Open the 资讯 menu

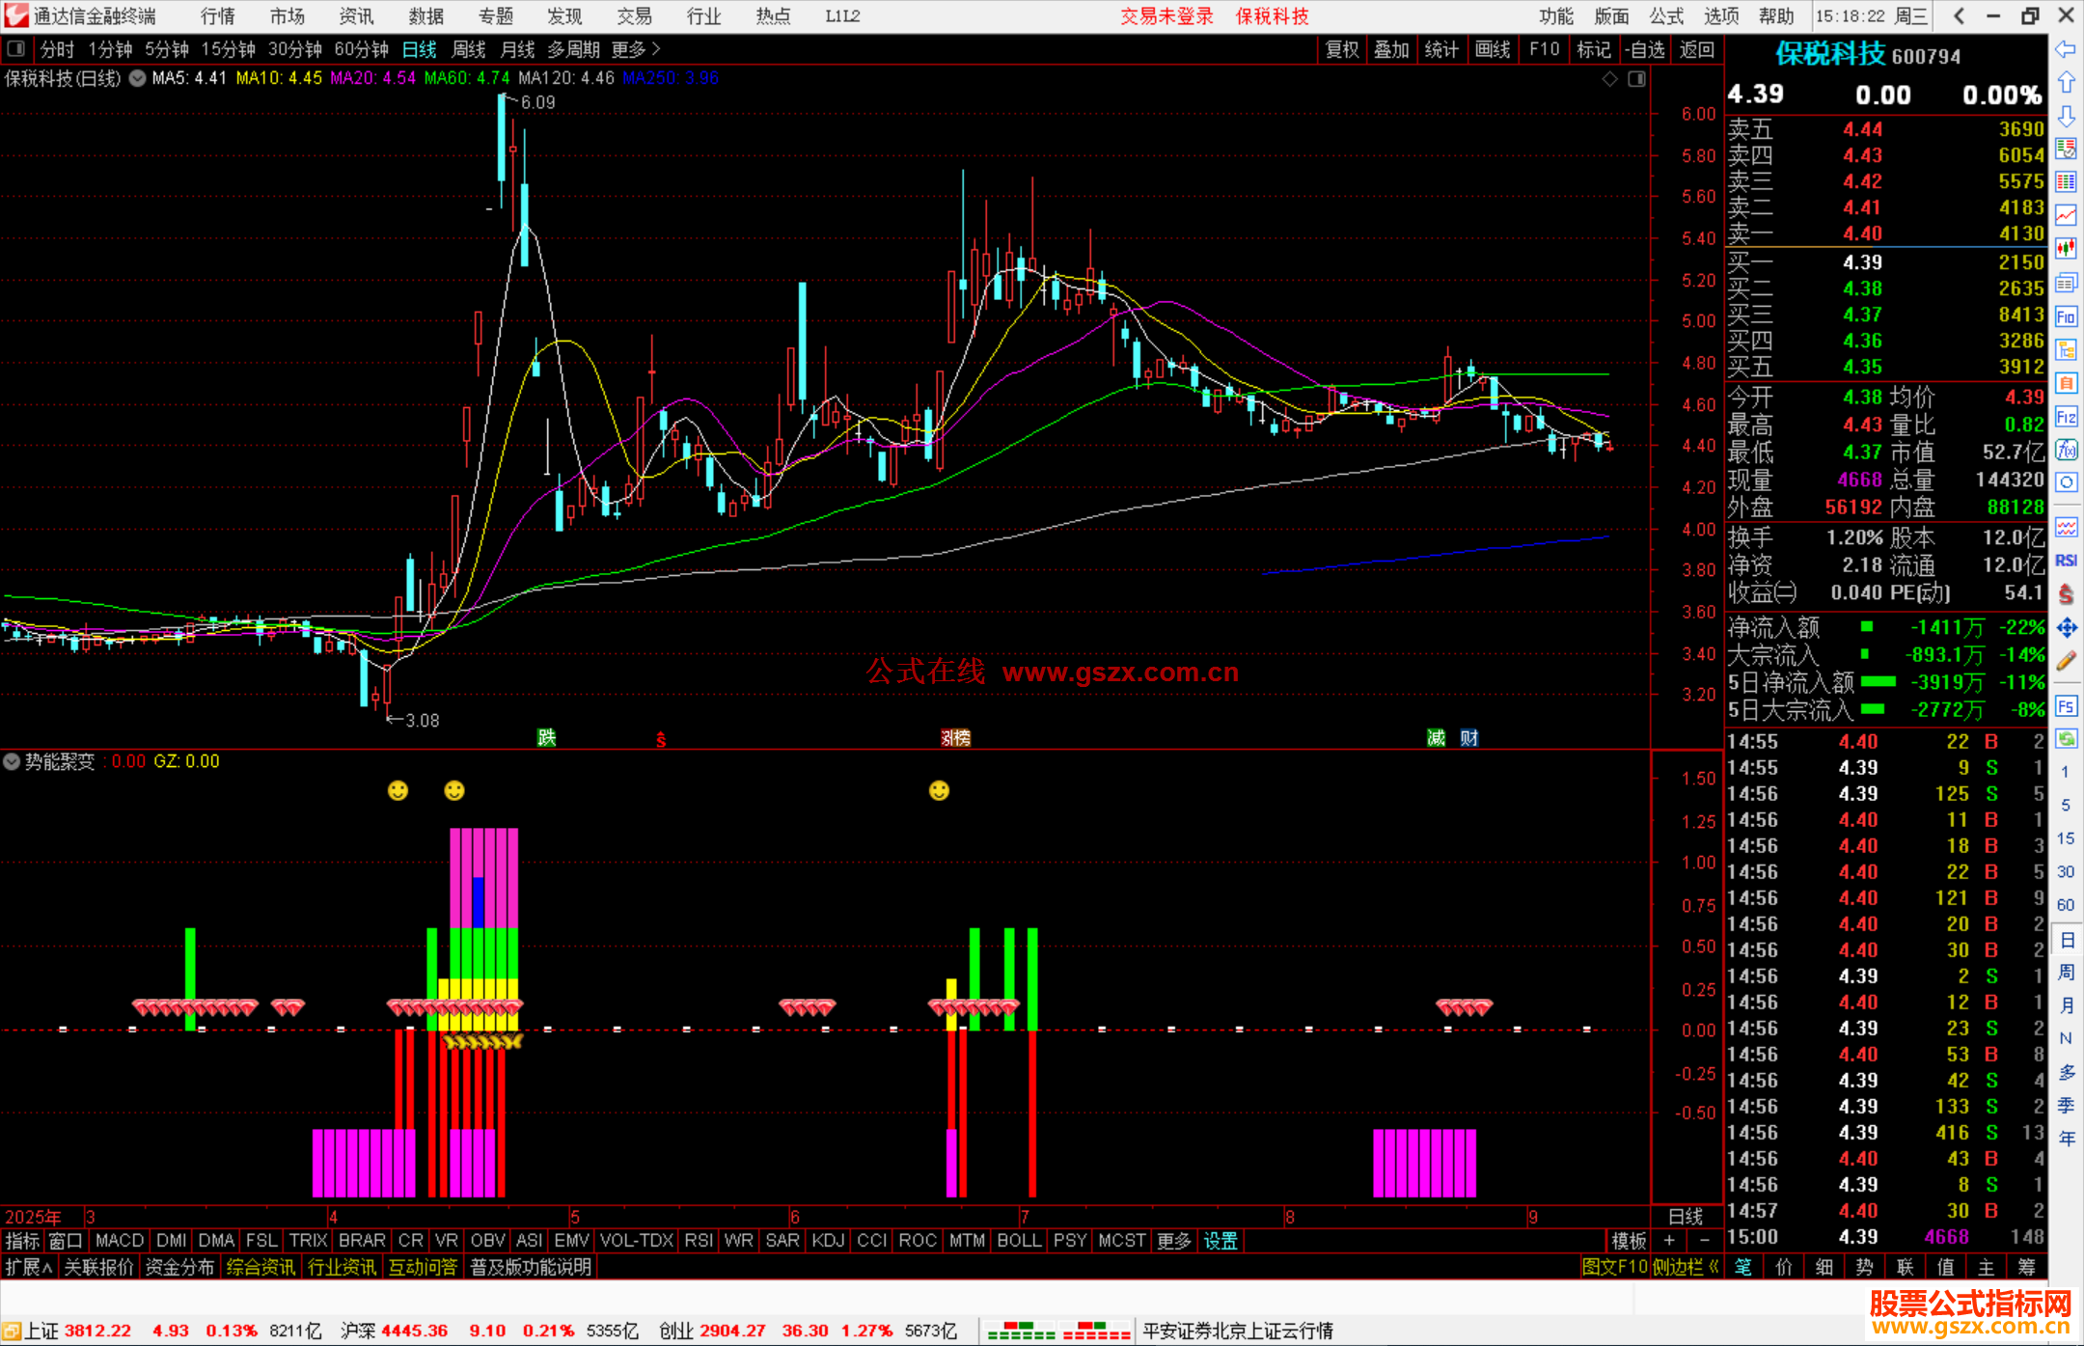click(x=356, y=16)
